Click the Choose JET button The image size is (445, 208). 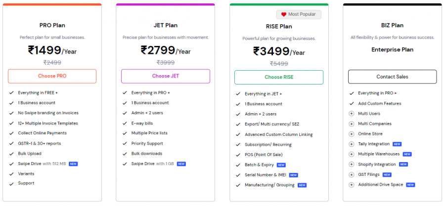coord(166,76)
